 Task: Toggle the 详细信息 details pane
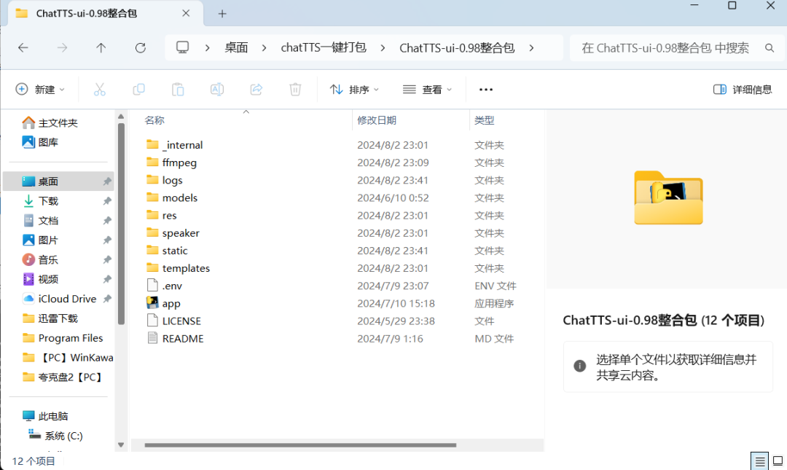[743, 90]
